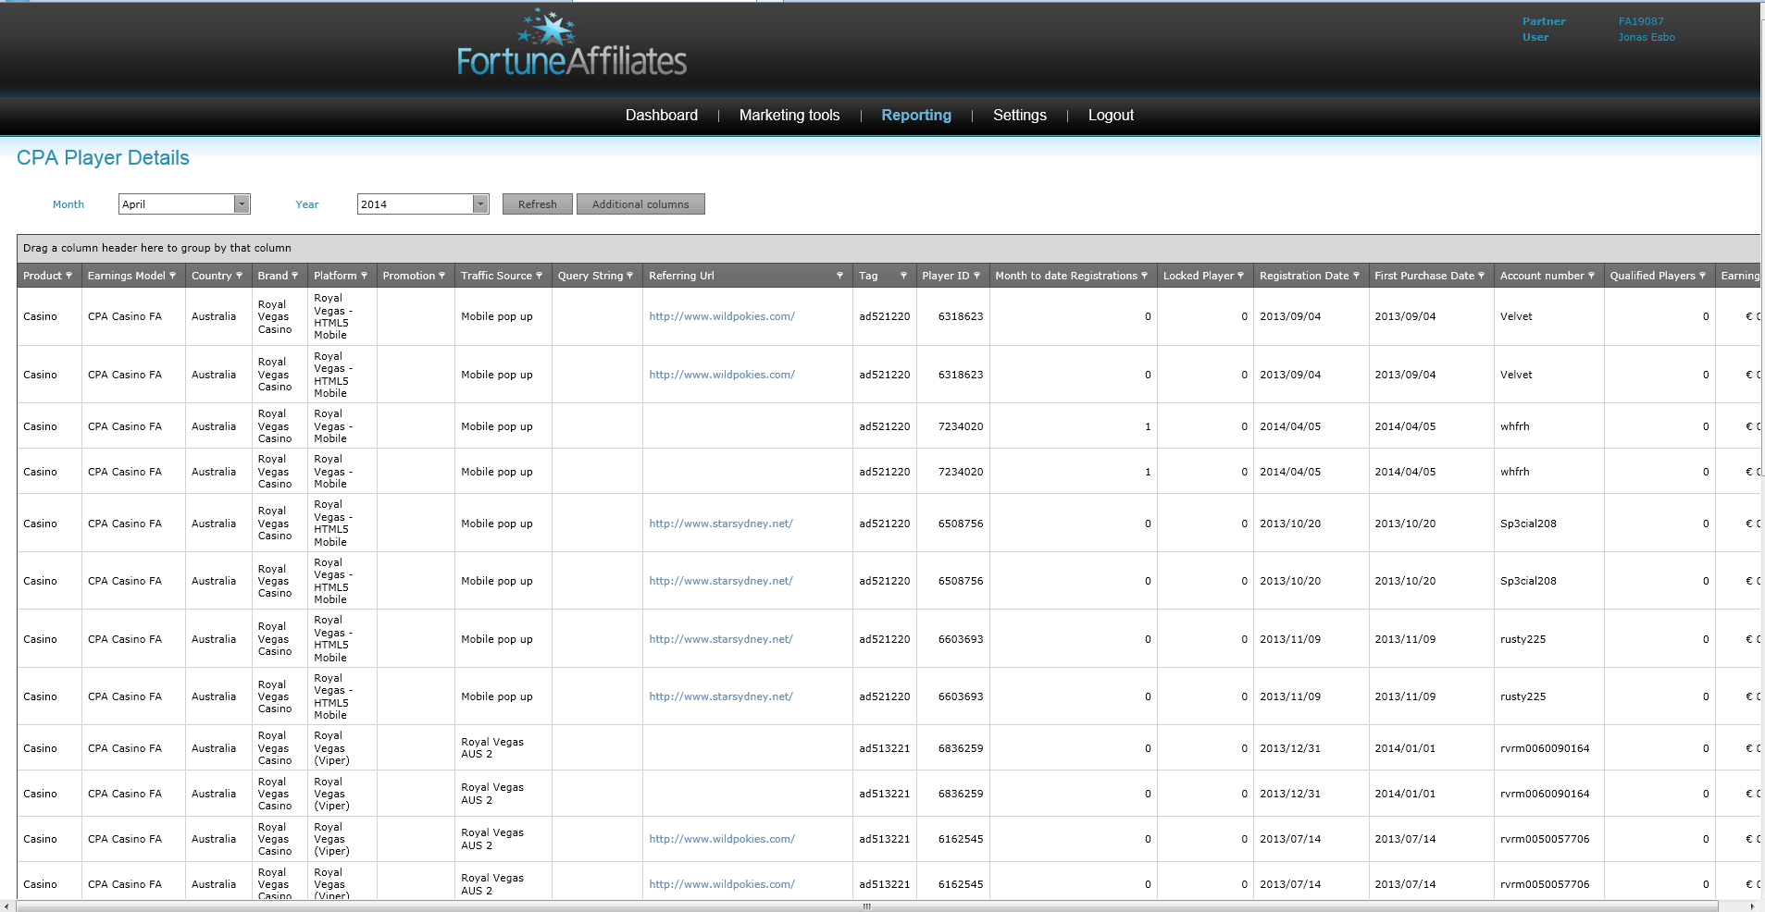Open filter icon on Traffic Source column

[539, 276]
